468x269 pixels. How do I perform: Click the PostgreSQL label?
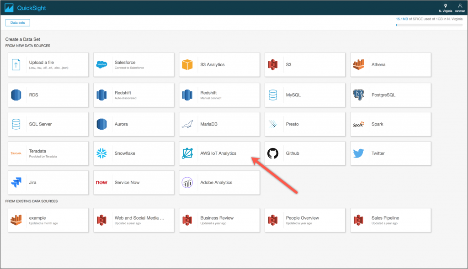point(383,95)
